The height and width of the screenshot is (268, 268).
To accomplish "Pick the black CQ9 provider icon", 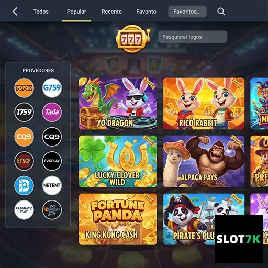I will (x=52, y=137).
